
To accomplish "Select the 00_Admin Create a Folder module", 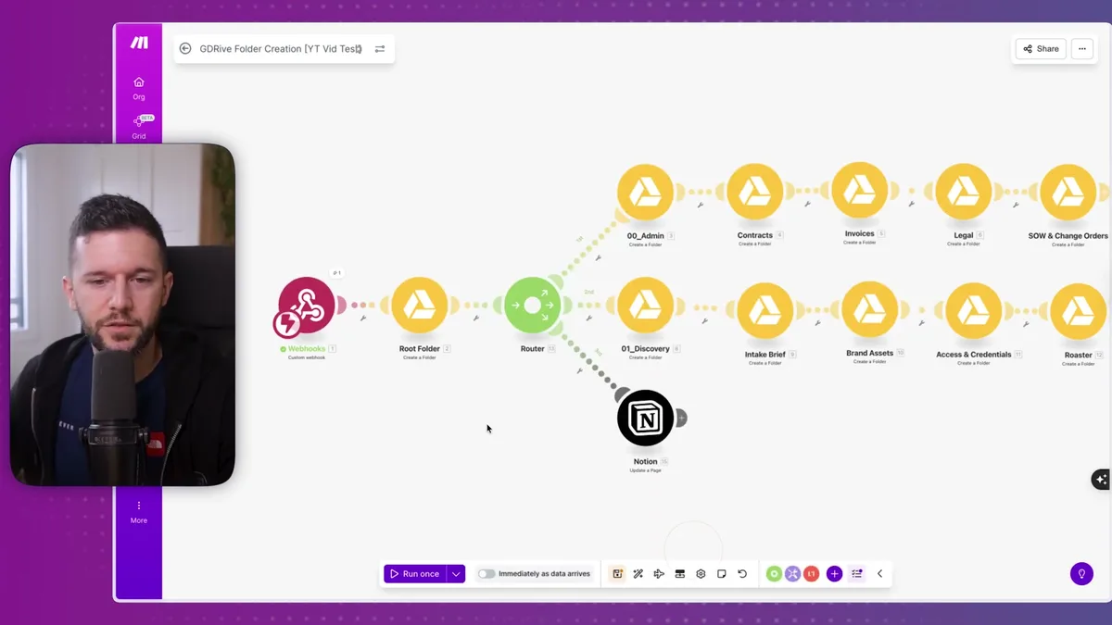I will point(646,192).
